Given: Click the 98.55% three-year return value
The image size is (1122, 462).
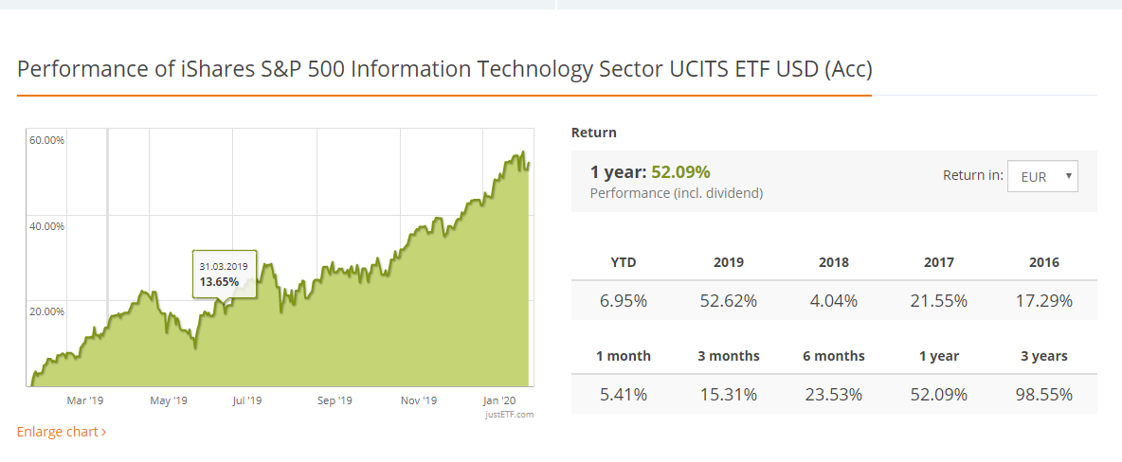Looking at the screenshot, I should pyautogui.click(x=1042, y=395).
